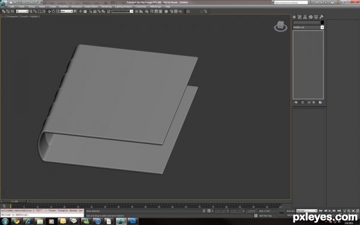Click the time slider handle
Screen dimensions: 360x225
coord(15,202)
